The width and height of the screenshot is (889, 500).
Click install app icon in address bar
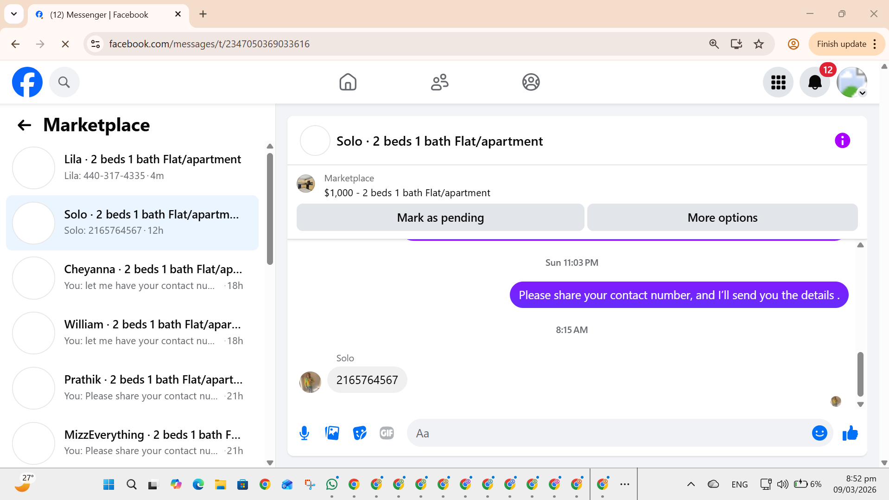coord(736,44)
